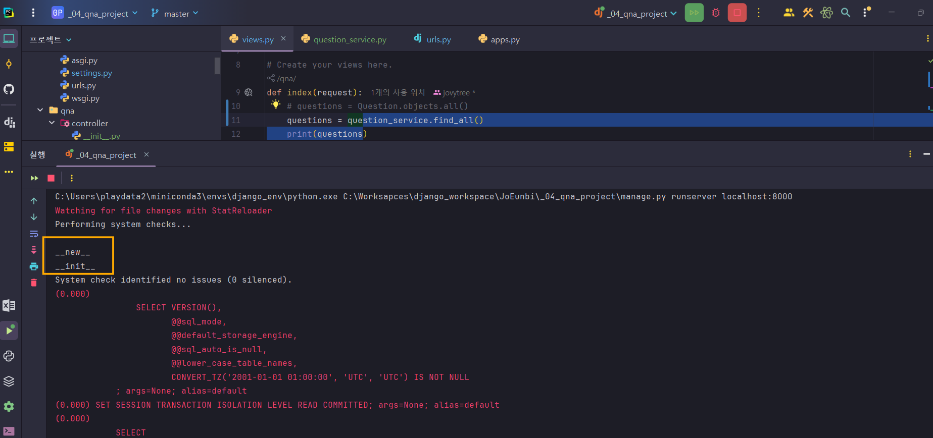Collapse the qna folder
The width and height of the screenshot is (933, 438).
point(40,110)
